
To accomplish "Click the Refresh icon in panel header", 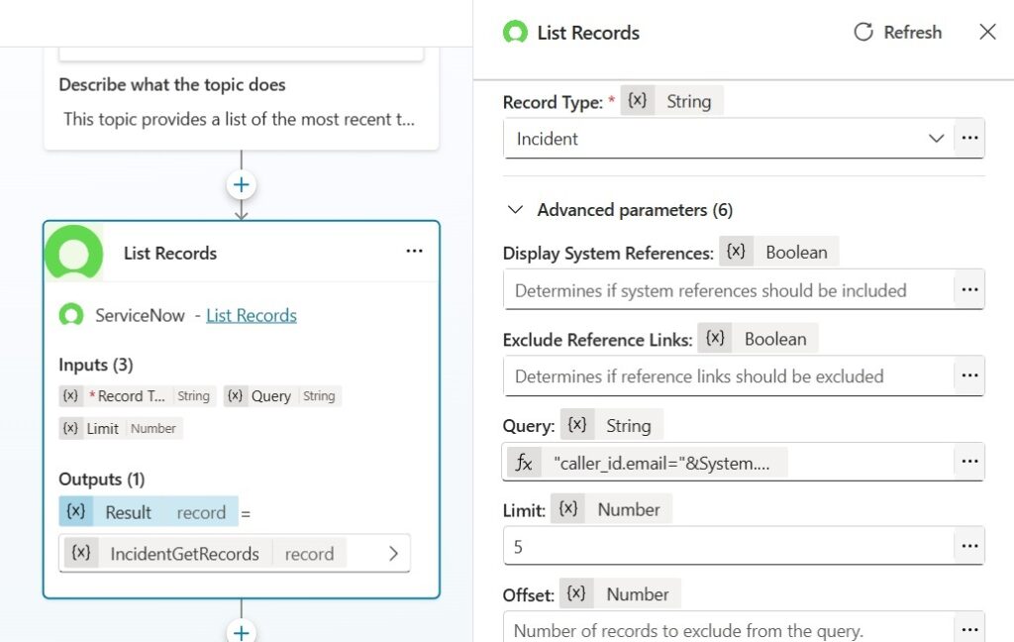I will [863, 32].
